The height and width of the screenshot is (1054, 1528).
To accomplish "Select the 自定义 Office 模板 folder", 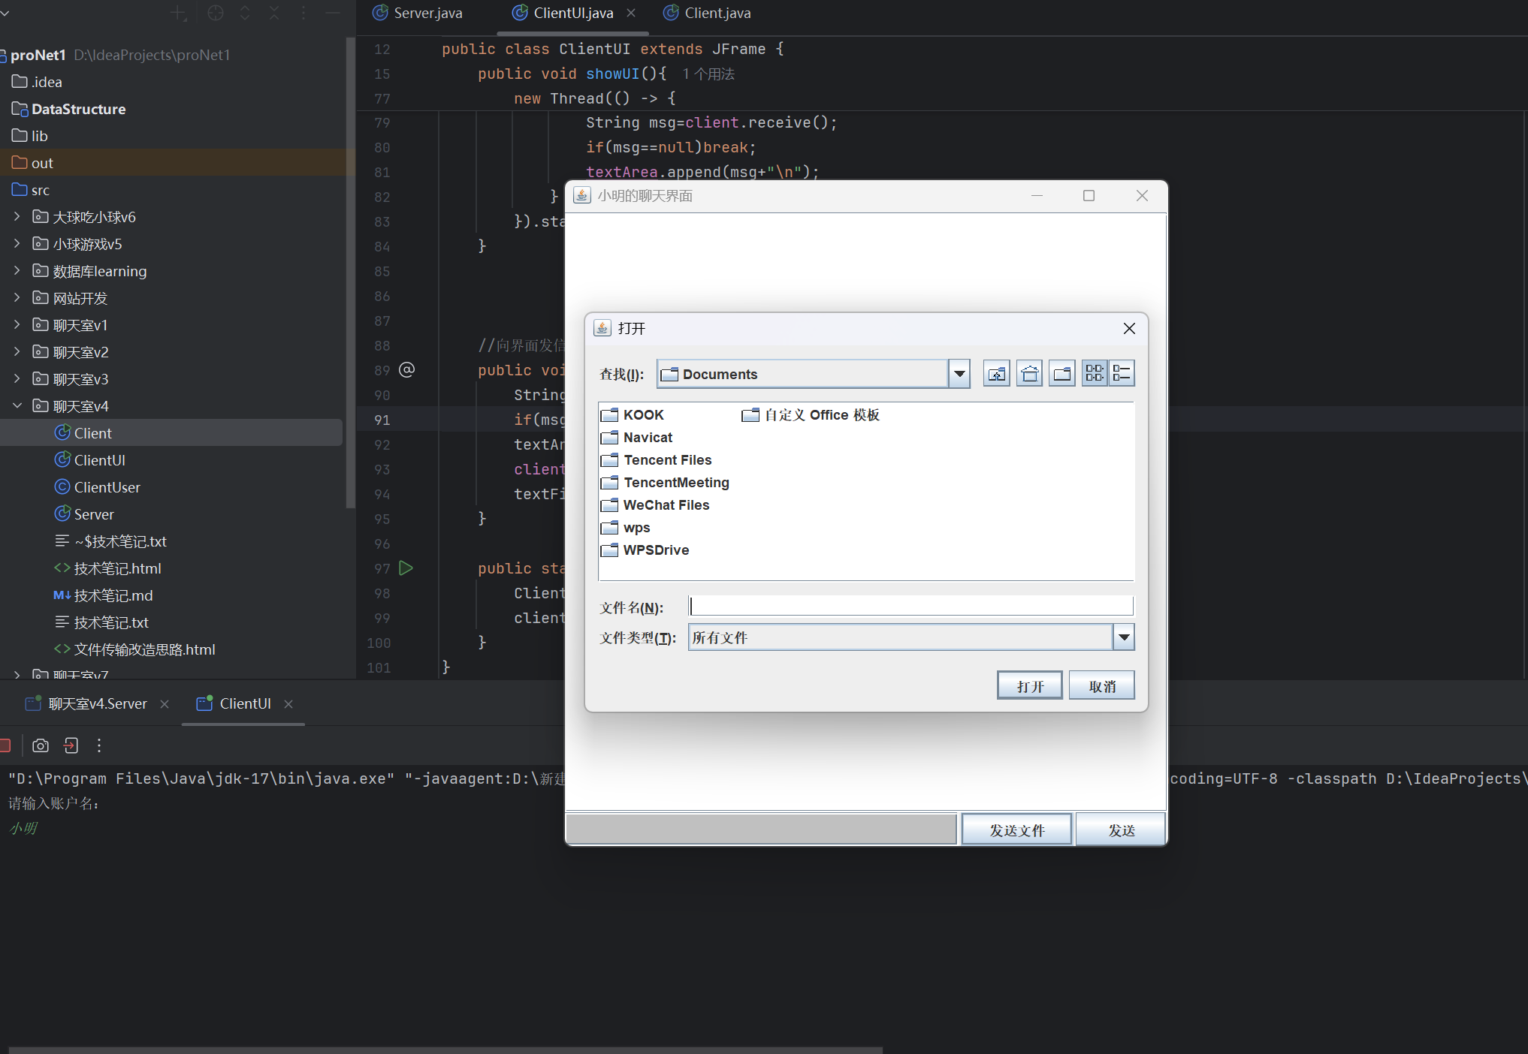I will (811, 415).
